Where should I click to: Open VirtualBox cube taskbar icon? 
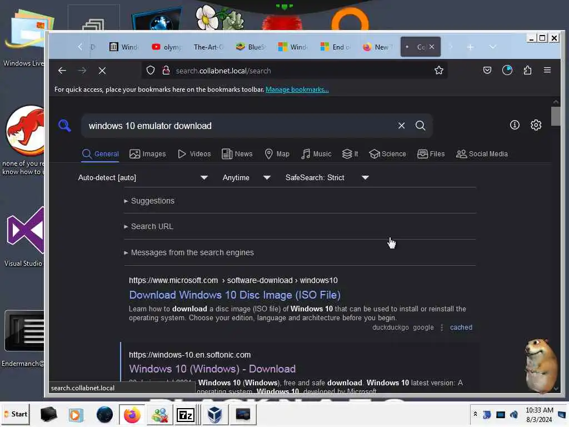click(215, 415)
